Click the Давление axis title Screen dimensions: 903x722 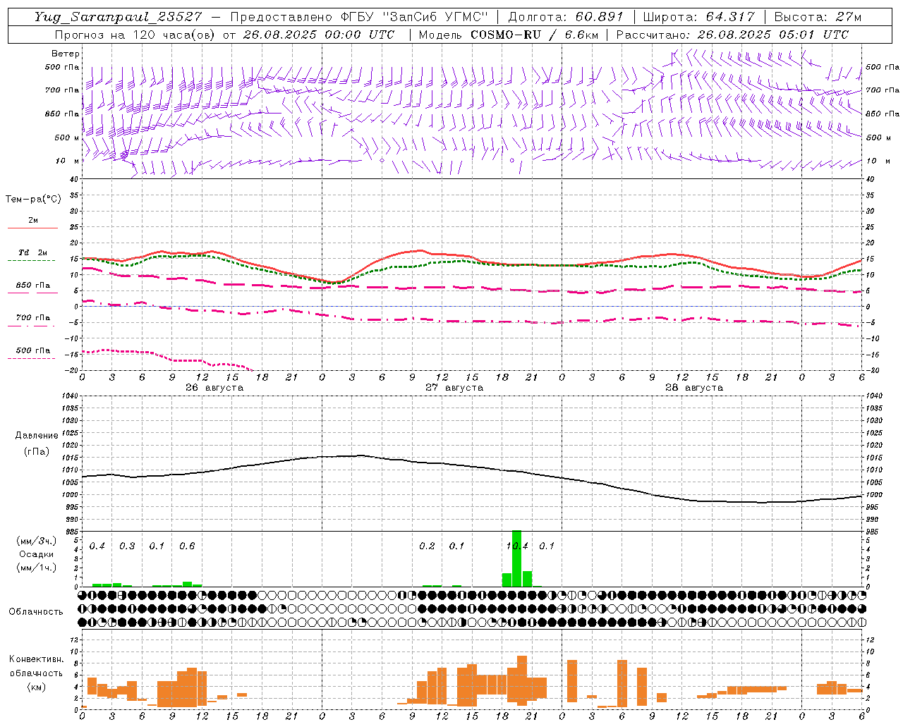(x=37, y=436)
